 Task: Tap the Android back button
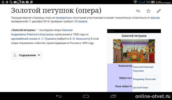click(x=59, y=96)
